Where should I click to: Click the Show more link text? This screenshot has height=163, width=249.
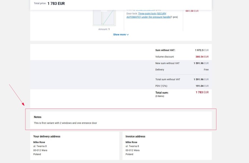(119, 35)
